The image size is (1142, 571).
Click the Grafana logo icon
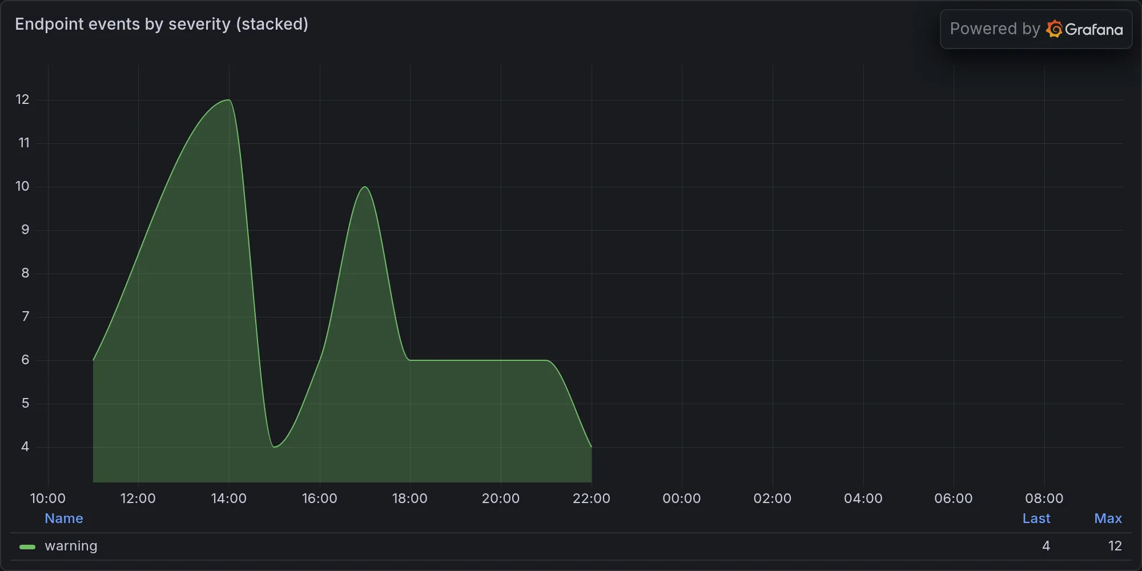1054,29
